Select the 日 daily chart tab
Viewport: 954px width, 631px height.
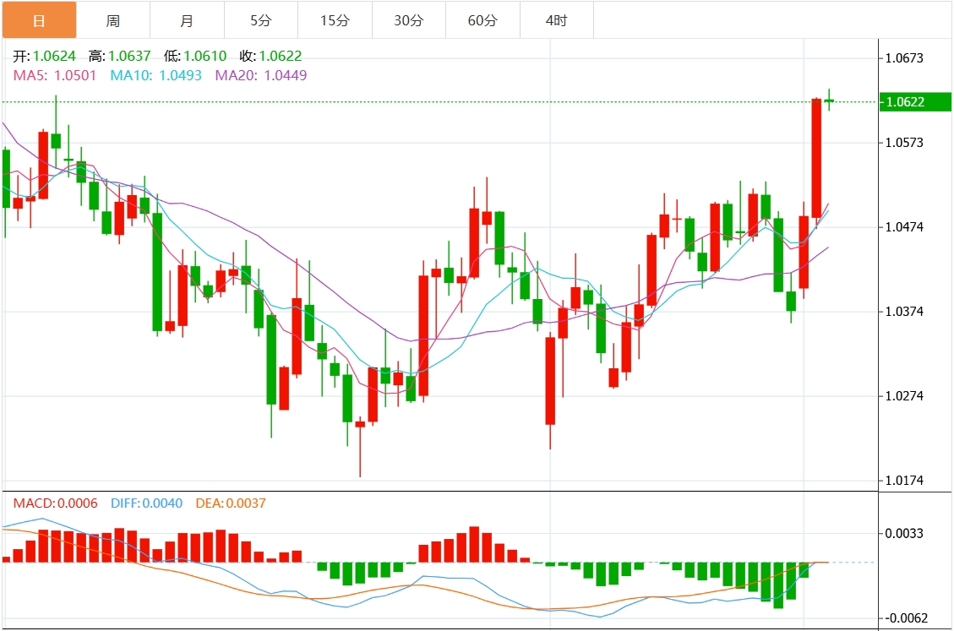tap(39, 20)
